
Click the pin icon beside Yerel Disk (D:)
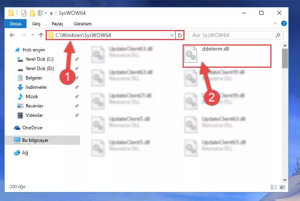[x=77, y=69]
